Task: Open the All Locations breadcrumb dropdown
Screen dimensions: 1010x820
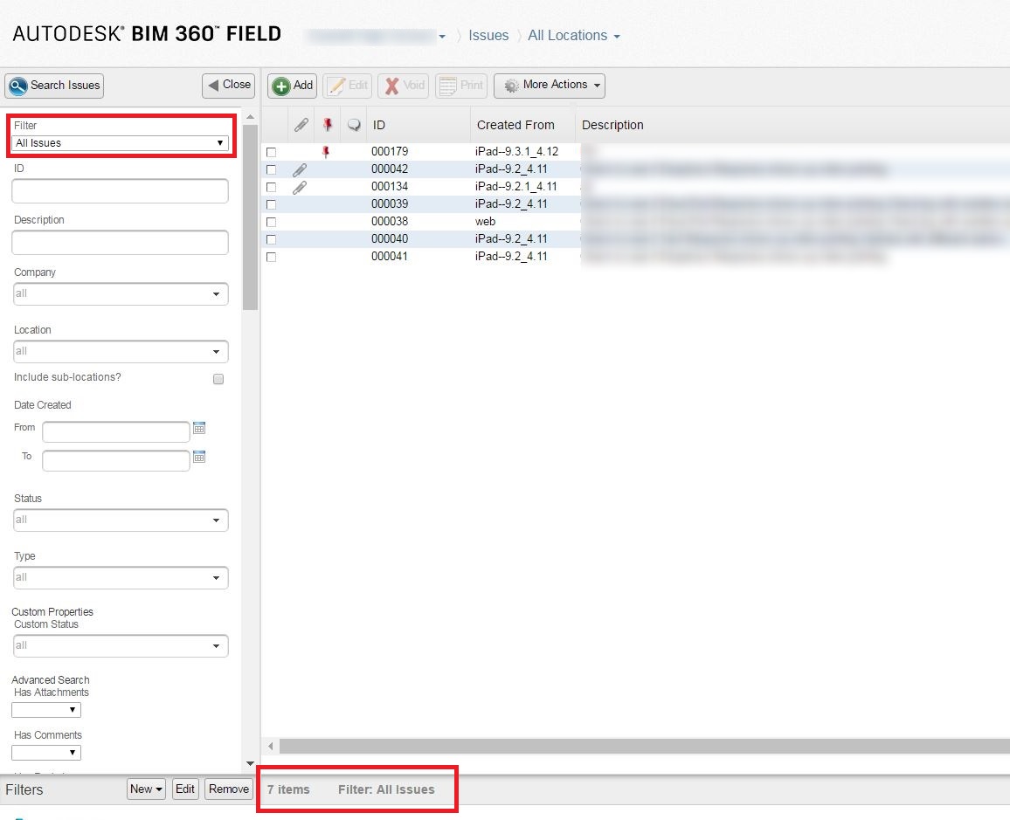Action: (x=573, y=36)
